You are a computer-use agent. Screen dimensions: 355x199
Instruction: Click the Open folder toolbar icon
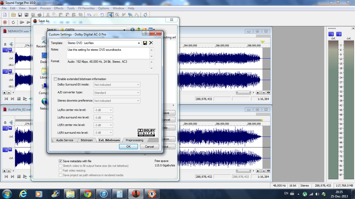tap(14, 15)
